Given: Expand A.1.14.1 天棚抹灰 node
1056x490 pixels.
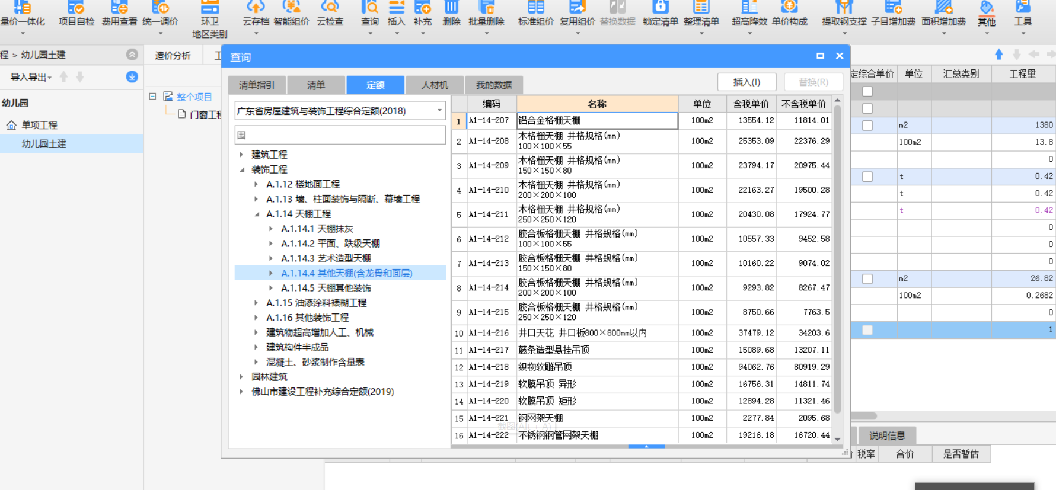Looking at the screenshot, I should (x=271, y=229).
